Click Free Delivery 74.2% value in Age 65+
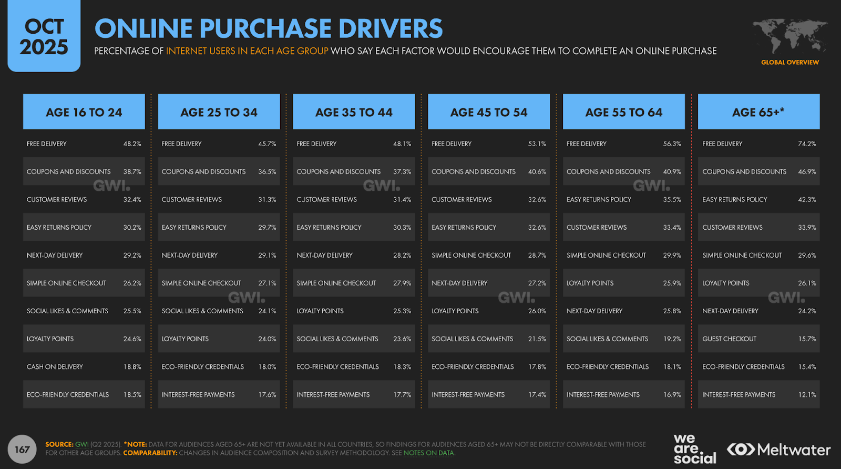This screenshot has width=841, height=469. [807, 144]
